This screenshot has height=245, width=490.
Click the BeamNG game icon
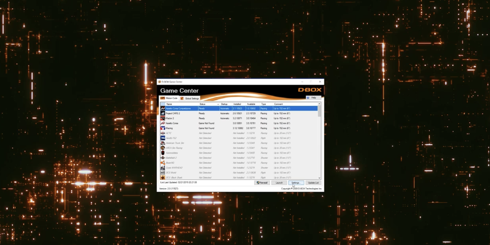(163, 163)
